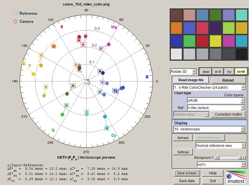Click the magenta camera dot near Mg
Screen dimensions: 249x185
point(109,44)
